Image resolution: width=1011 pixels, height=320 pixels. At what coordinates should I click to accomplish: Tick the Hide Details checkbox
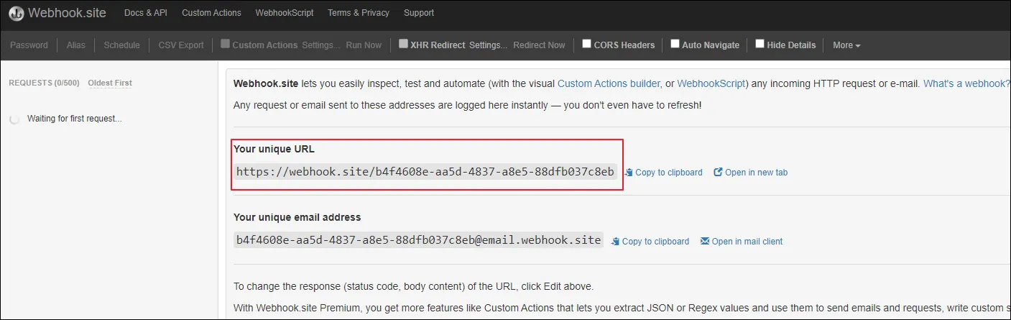point(760,44)
